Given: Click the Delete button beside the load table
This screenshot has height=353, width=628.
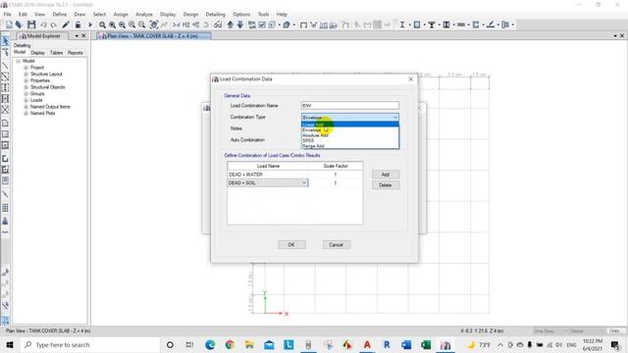Looking at the screenshot, I should [x=386, y=185].
